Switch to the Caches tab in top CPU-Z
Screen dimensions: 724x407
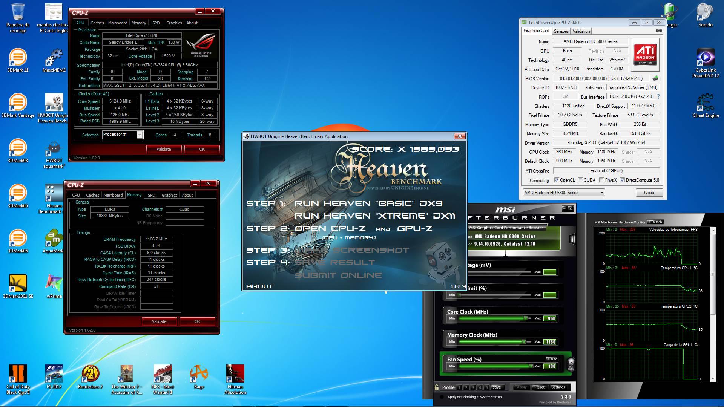[97, 23]
